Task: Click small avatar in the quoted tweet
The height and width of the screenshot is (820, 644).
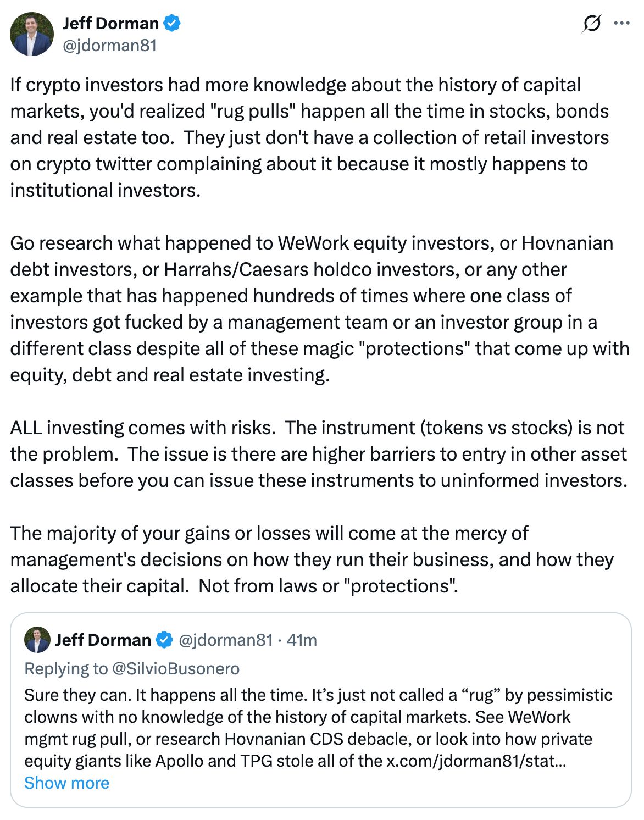Action: pos(37,640)
